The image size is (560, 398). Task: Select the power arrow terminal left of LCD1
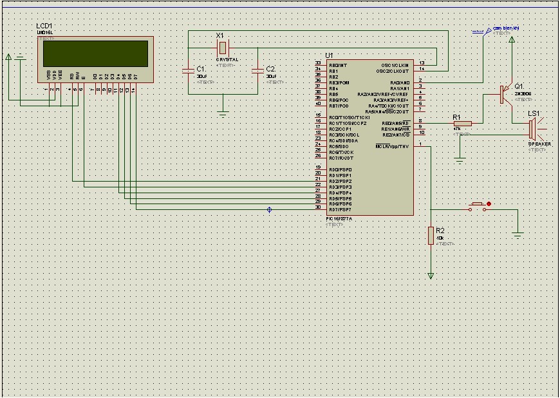pyautogui.click(x=8, y=57)
